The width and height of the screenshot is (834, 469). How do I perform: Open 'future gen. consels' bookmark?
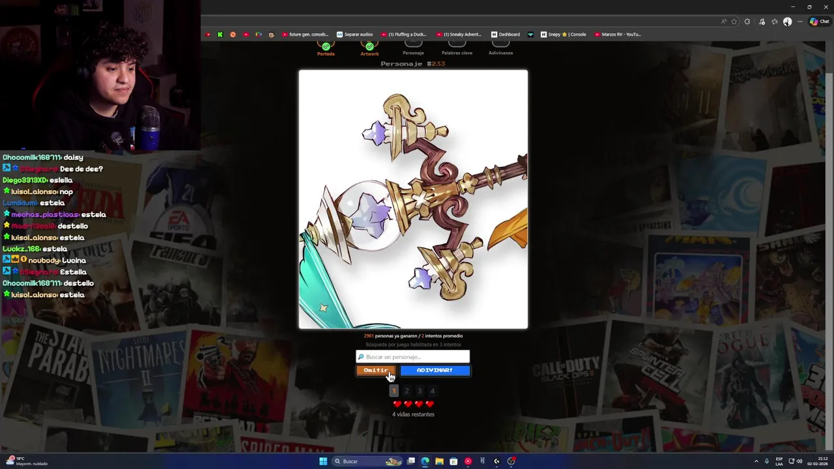click(305, 35)
